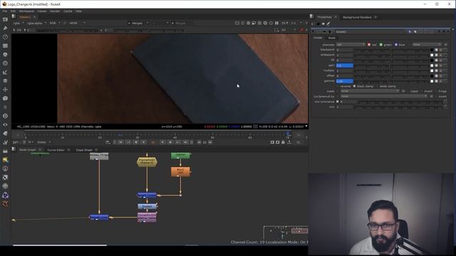Open the Image nodes toolbar icon
The image size is (456, 256).
pos(5,19)
